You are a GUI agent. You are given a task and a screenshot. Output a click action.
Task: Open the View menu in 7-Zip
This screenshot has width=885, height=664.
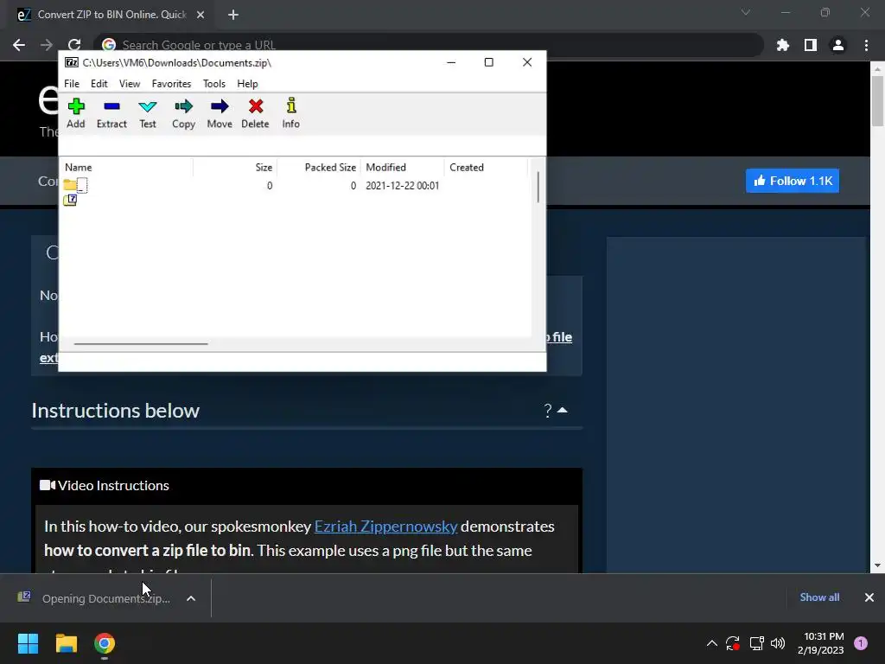tap(130, 84)
